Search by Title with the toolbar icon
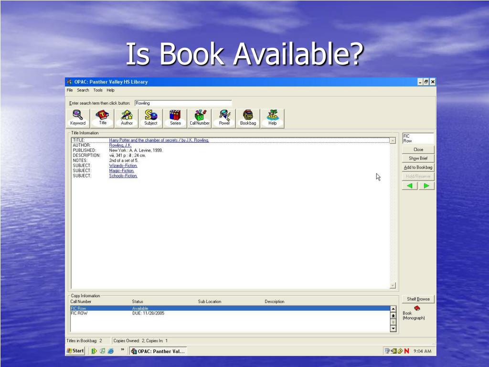 (x=102, y=118)
